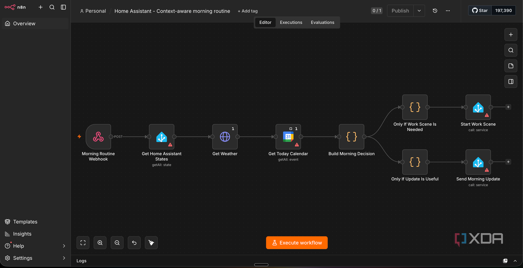Open workflow version history
The width and height of the screenshot is (523, 268).
coord(435,11)
